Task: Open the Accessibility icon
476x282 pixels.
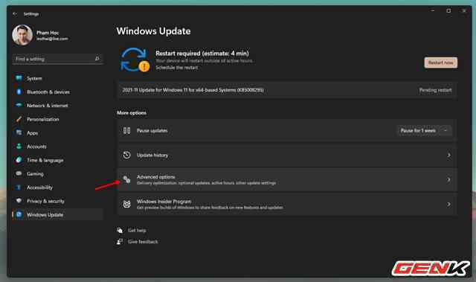Action: (19, 188)
